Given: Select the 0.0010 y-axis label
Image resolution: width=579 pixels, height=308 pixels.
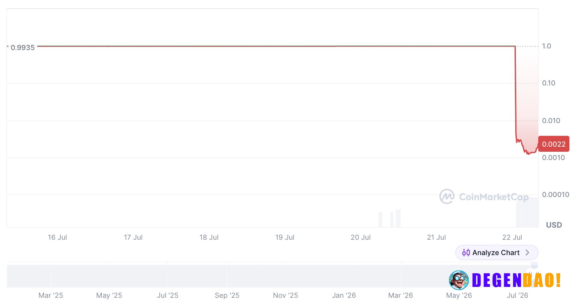Looking at the screenshot, I should pyautogui.click(x=553, y=158).
